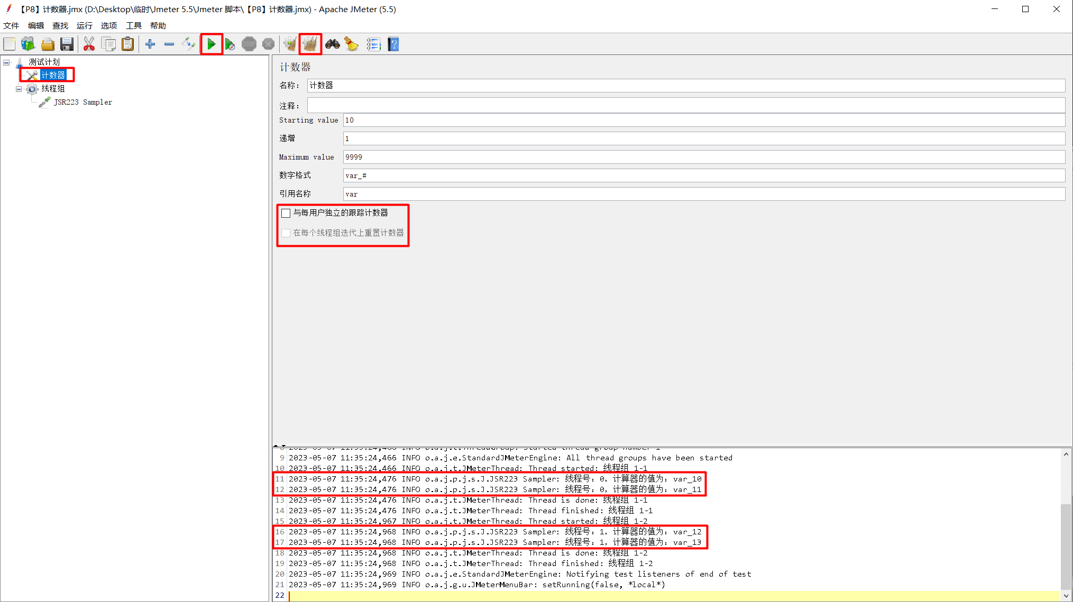Click log line 9 All thread groups started
The image size is (1073, 602).
(x=510, y=458)
